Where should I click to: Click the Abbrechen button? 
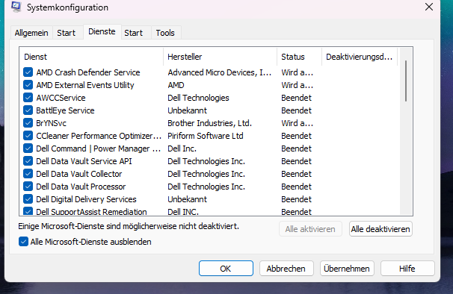tap(286, 269)
